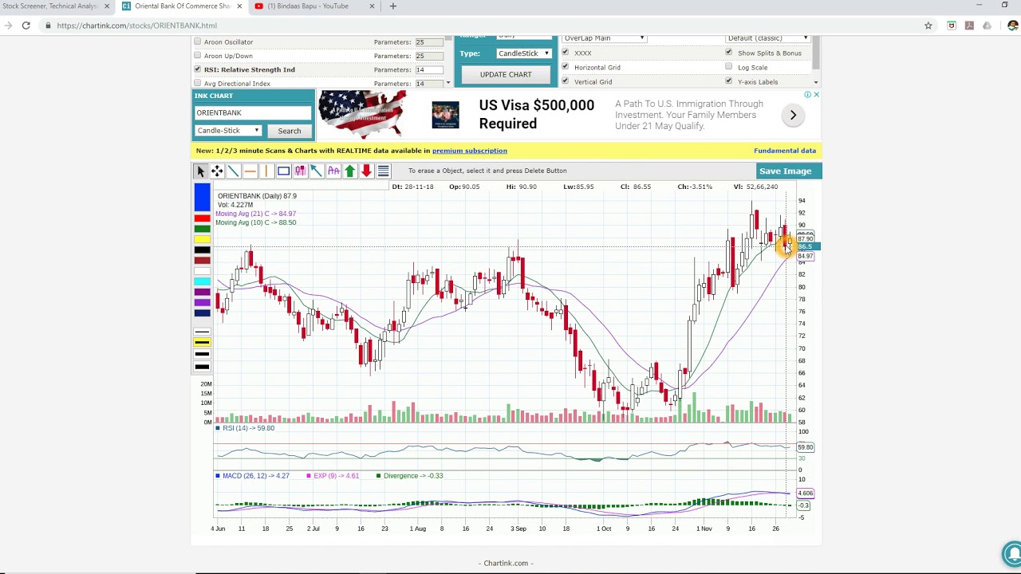Toggle Show Splits & Bonus checkbox
Screen dimensions: 1021x574
point(729,53)
